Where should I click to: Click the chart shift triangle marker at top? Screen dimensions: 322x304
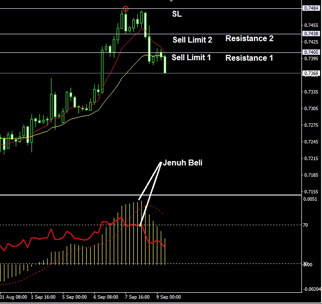(x=171, y=1)
